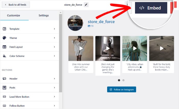Expand the Load More Button settings

coord(54,97)
